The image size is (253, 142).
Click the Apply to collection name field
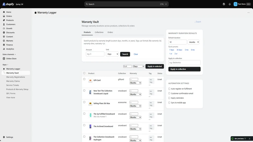[184, 62]
